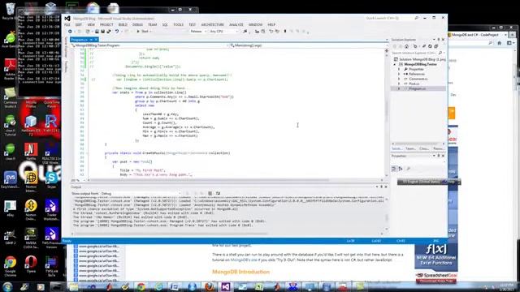Open the PROJECT menu
This screenshot has width=520, height=292.
[x=106, y=25]
